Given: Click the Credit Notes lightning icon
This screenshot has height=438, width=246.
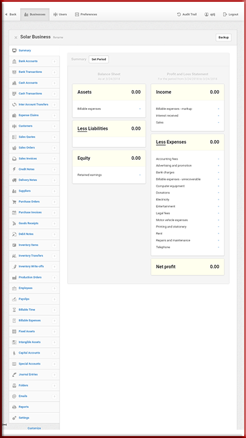Looking at the screenshot, I should (x=14, y=169).
